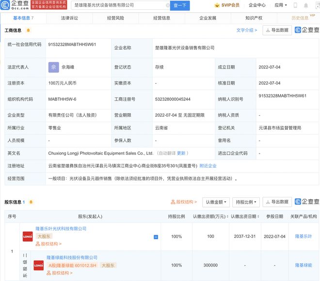The height and width of the screenshot is (281, 320).
Task: Switch to 知识产权 tab
Action: (x=254, y=18)
